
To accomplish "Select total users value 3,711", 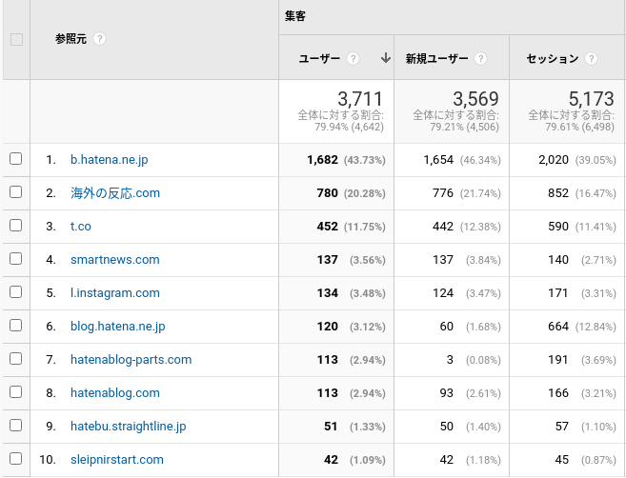I will tap(360, 99).
